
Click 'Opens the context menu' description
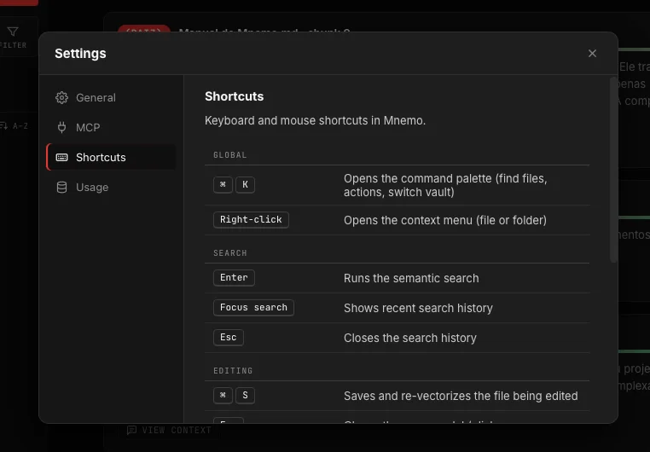pos(445,220)
